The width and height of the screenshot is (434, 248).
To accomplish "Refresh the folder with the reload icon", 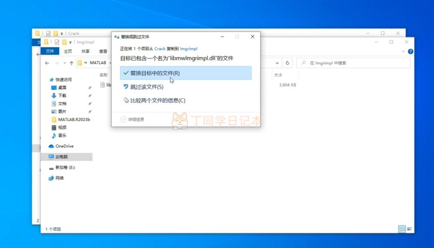I will click(x=288, y=63).
